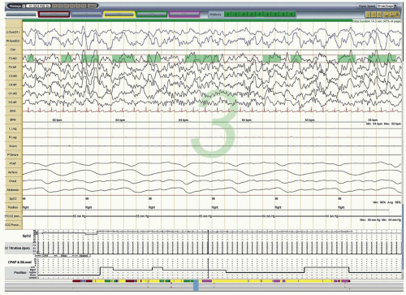Image resolution: width=406 pixels, height=295 pixels.
Task: Click the rightmost yellow tool icon in toolbar
Action: click(397, 15)
